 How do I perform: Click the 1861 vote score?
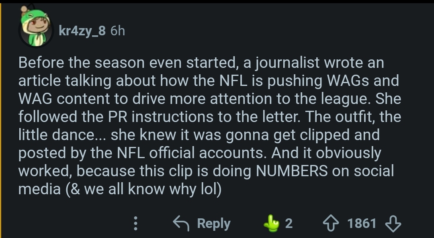[362, 223]
